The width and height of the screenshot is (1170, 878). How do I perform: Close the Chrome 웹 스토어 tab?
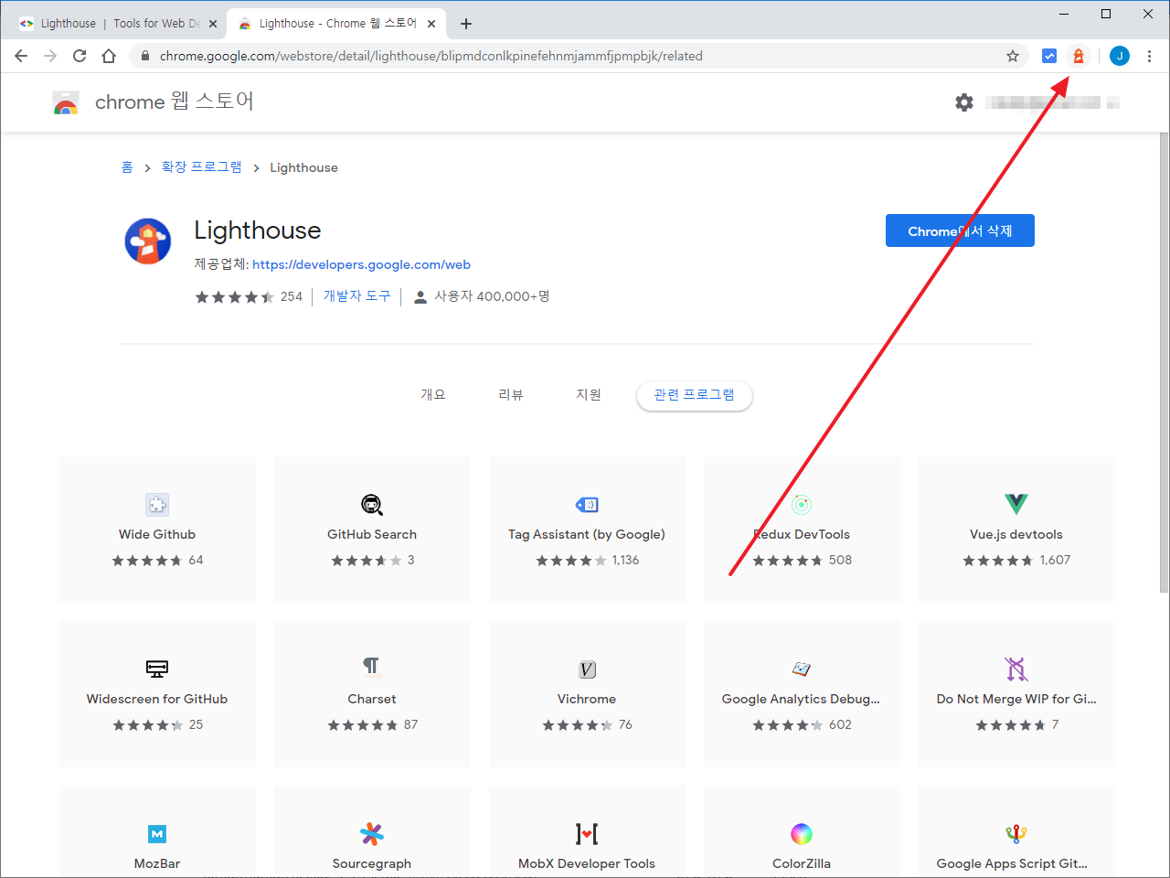pos(431,24)
